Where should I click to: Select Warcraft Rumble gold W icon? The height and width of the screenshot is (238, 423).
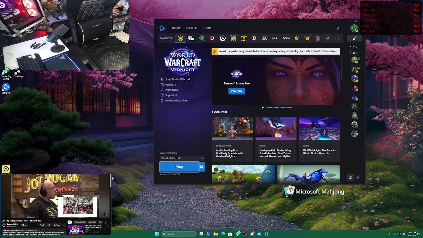coord(297,38)
